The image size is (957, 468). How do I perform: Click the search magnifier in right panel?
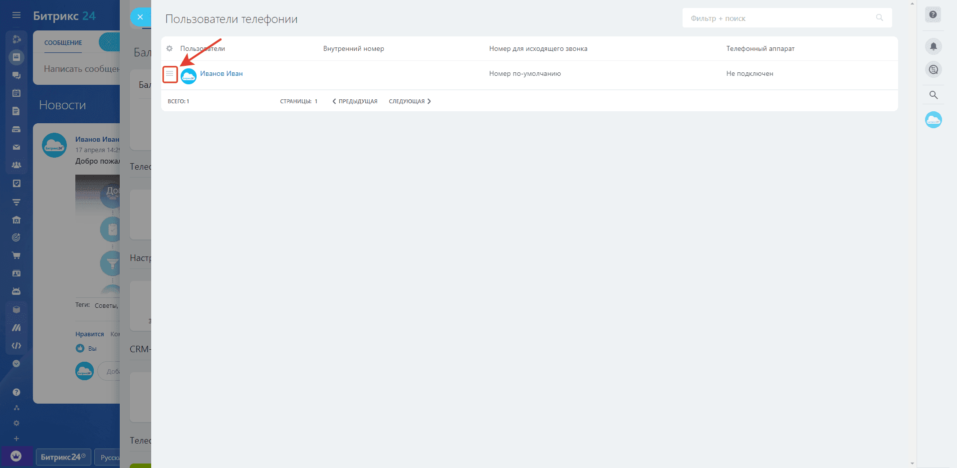click(x=933, y=95)
